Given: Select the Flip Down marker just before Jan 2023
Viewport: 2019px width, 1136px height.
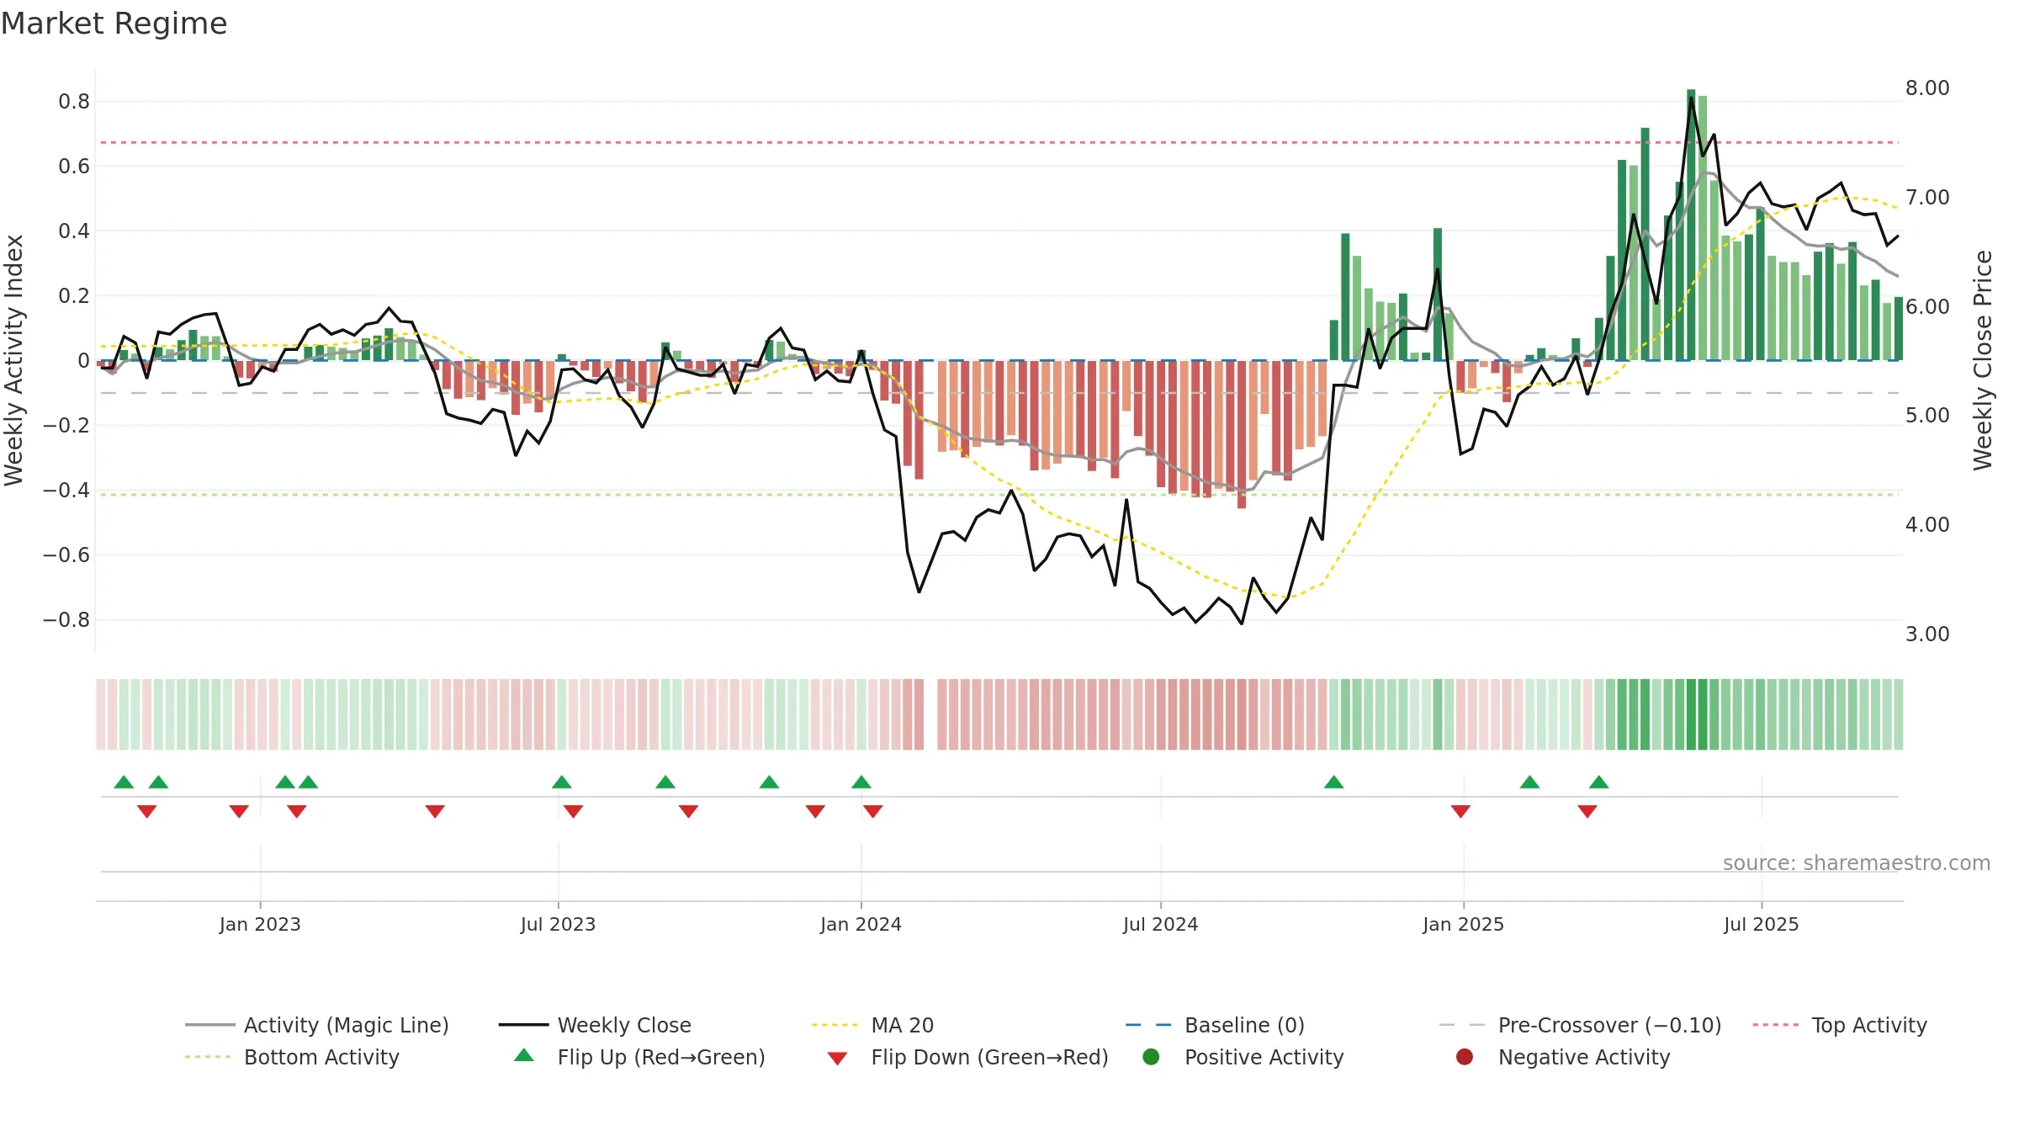Looking at the screenshot, I should 239,811.
